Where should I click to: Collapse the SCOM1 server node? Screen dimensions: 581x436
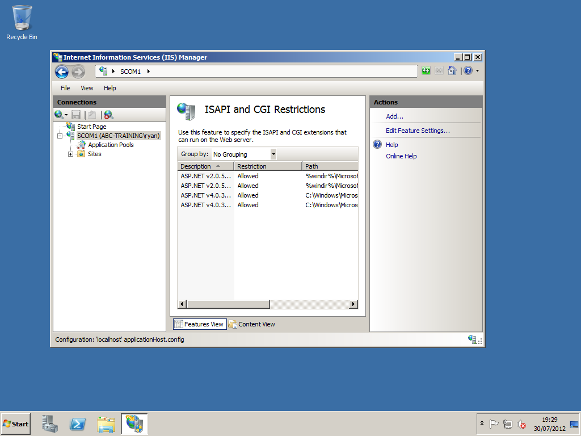pos(60,136)
